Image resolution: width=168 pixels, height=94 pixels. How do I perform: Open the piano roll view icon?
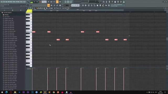[86, 5]
